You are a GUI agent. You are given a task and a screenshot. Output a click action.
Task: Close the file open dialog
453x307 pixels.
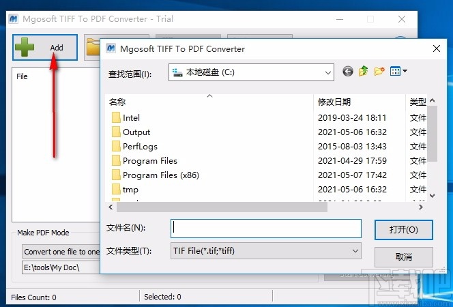pos(437,48)
